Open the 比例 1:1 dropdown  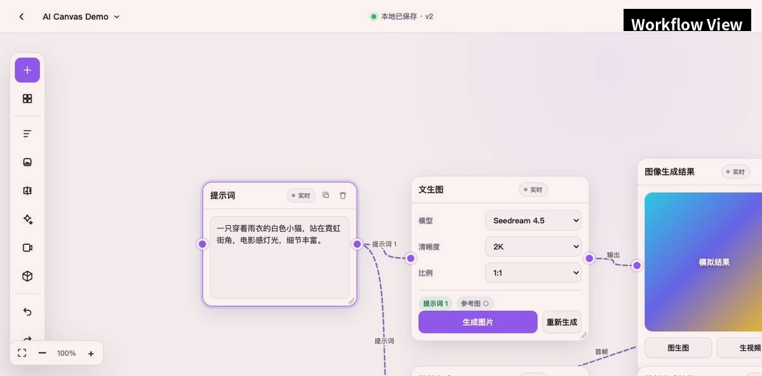coord(533,273)
